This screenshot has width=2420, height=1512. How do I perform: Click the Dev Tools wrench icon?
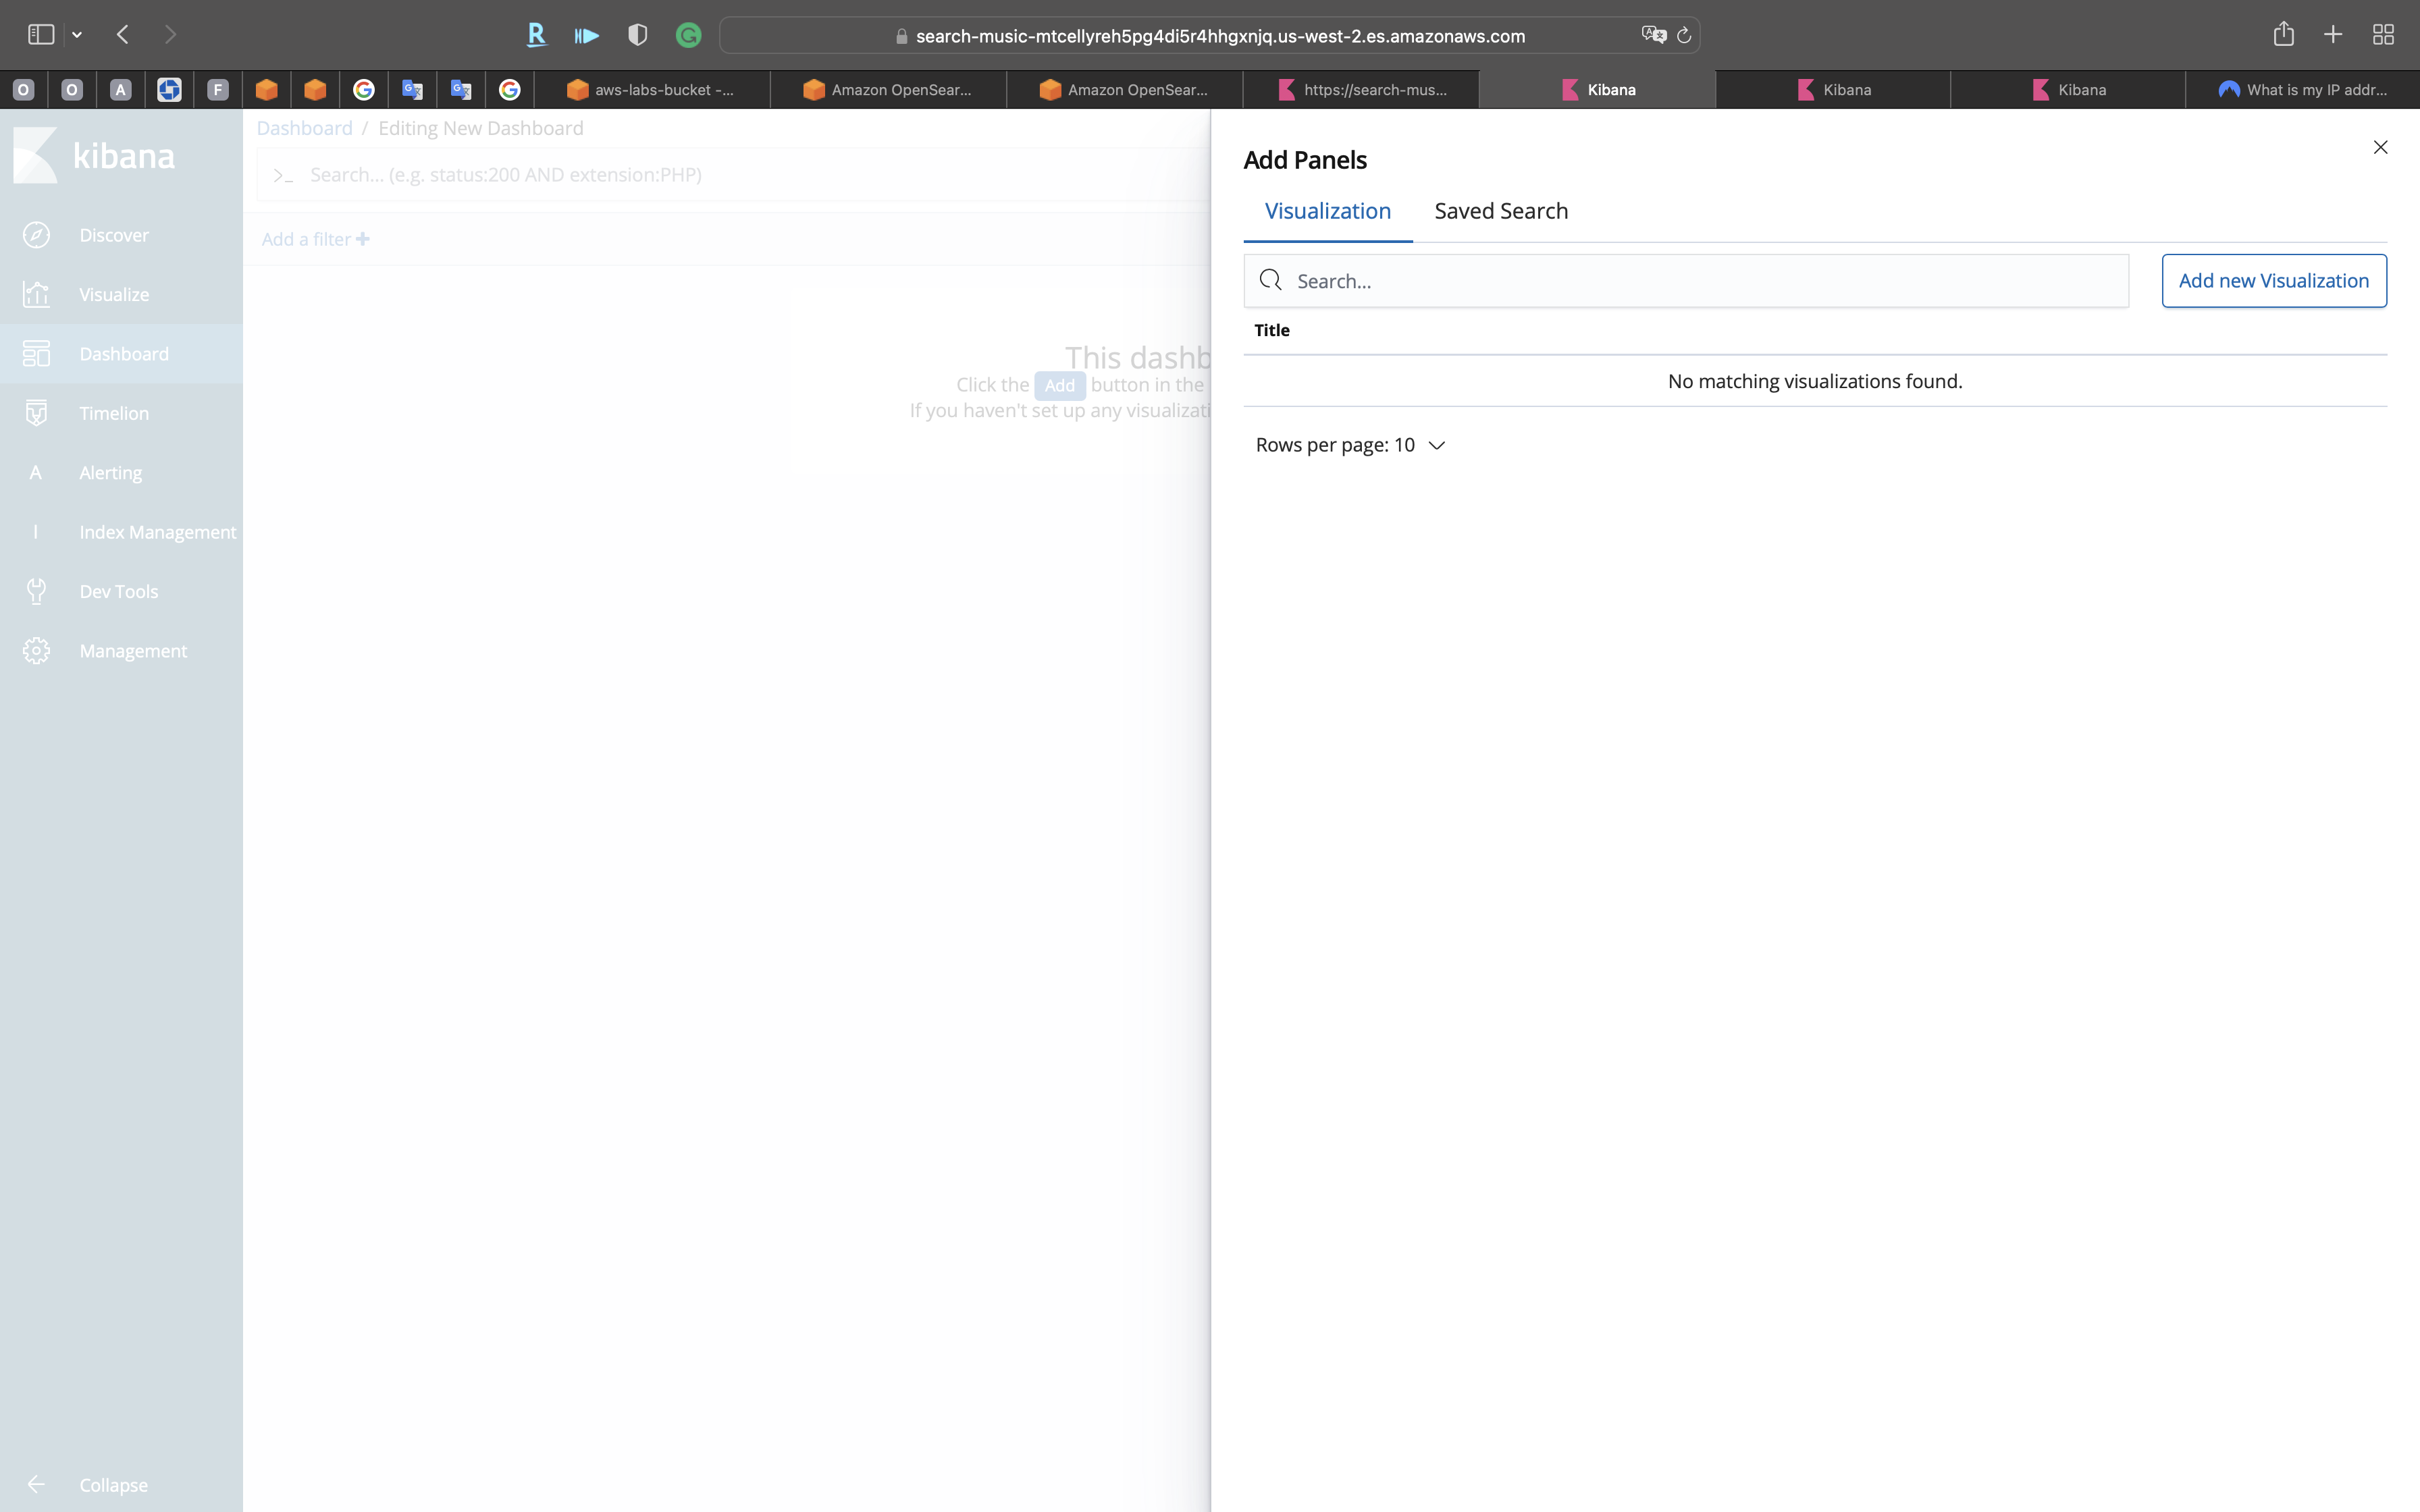point(36,591)
